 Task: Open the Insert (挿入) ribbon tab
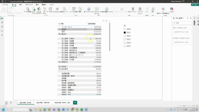pyautogui.click(x=21, y=5)
